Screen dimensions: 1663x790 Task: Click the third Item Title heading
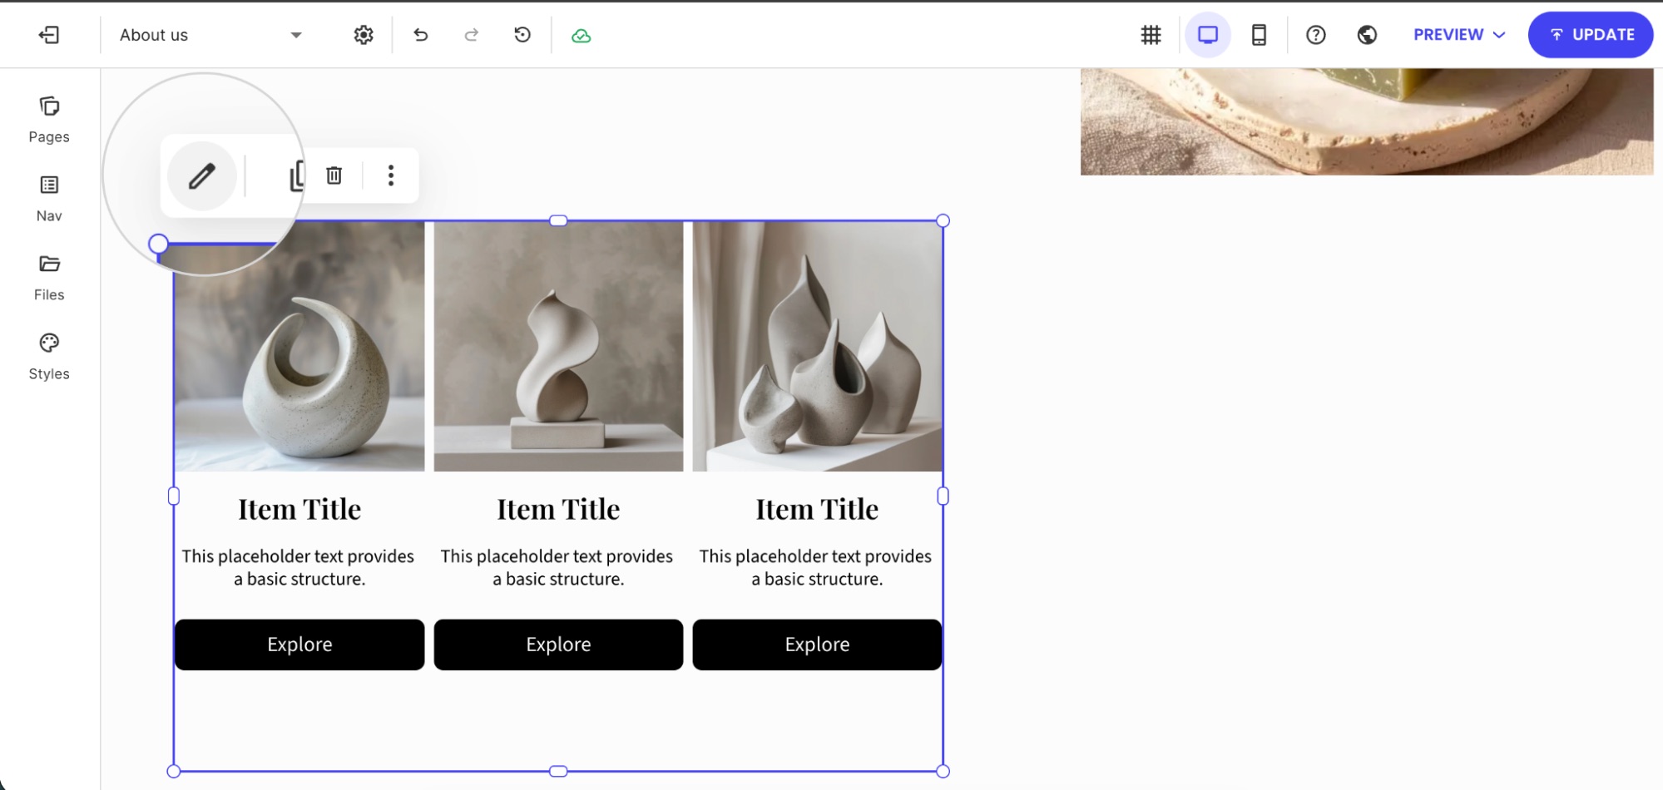pos(817,509)
